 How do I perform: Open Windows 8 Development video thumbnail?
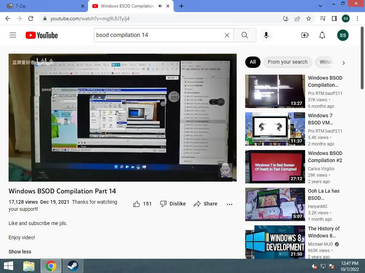pos(275,242)
